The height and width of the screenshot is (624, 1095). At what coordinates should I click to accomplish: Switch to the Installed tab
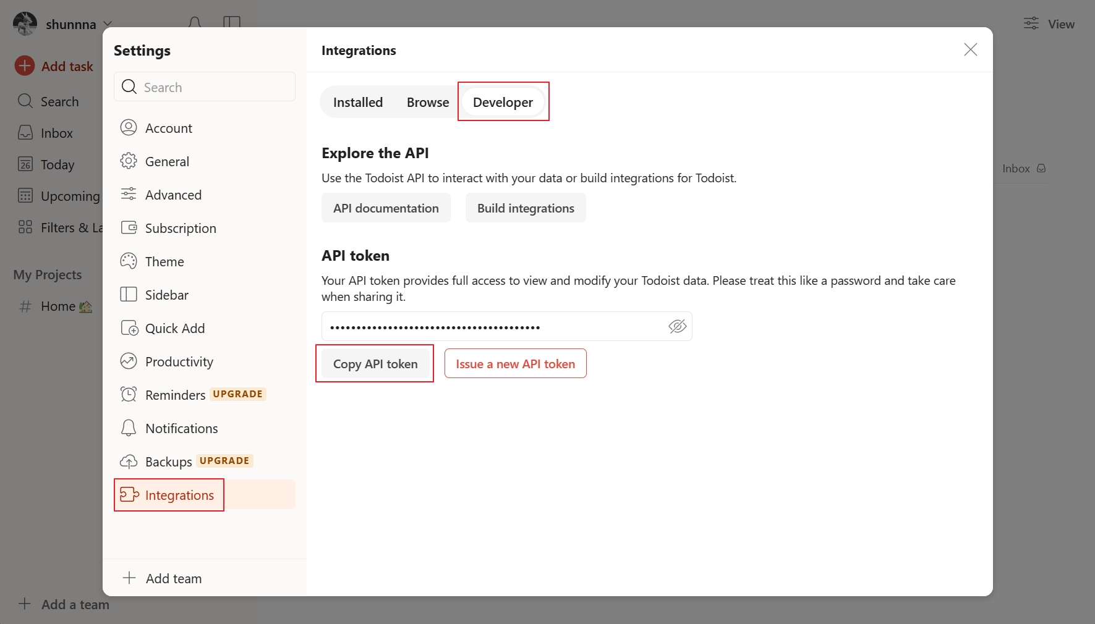click(358, 103)
